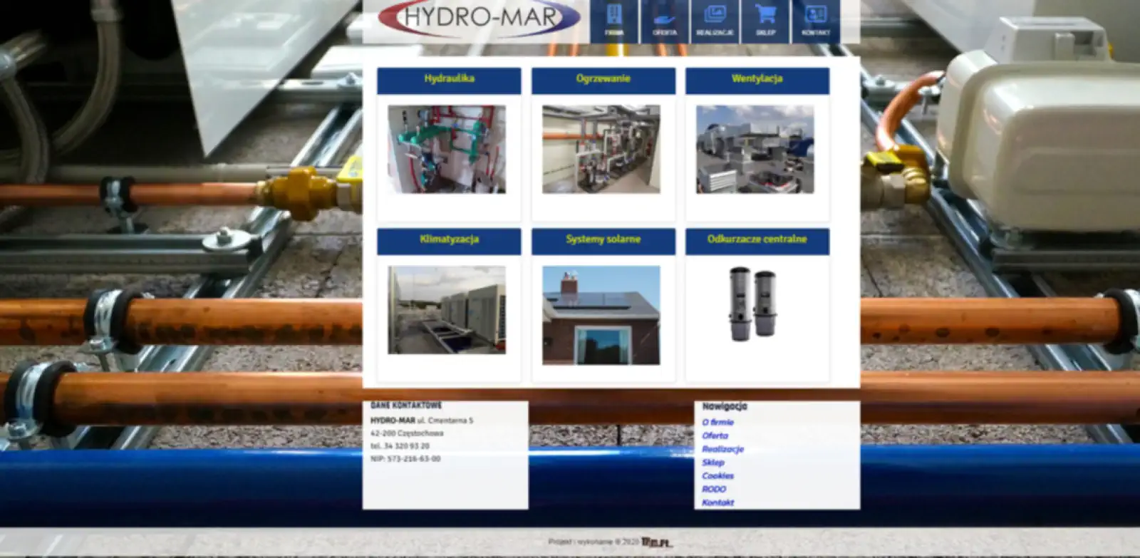The height and width of the screenshot is (558, 1140).
Task: Click the central vacuum units image
Action: (753, 304)
